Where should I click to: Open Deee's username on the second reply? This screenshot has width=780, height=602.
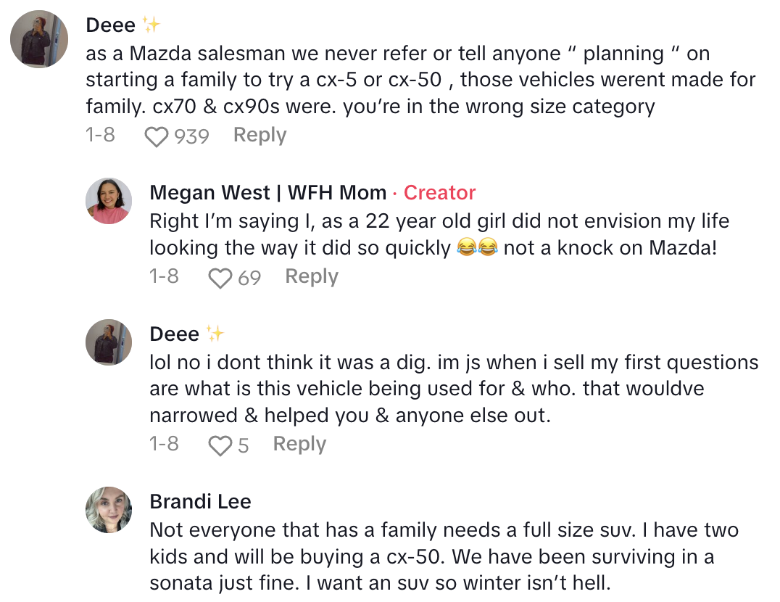coord(175,334)
